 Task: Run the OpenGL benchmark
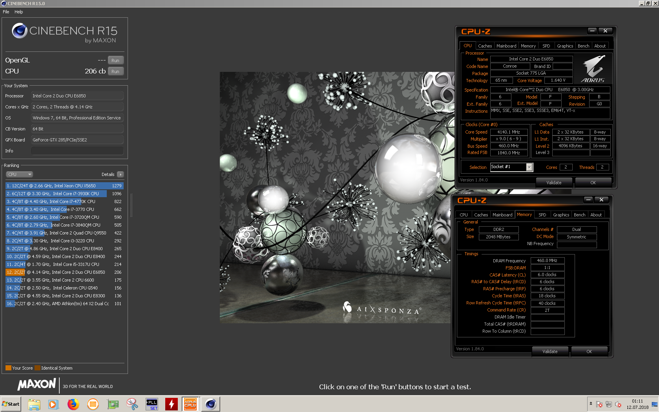pyautogui.click(x=115, y=60)
